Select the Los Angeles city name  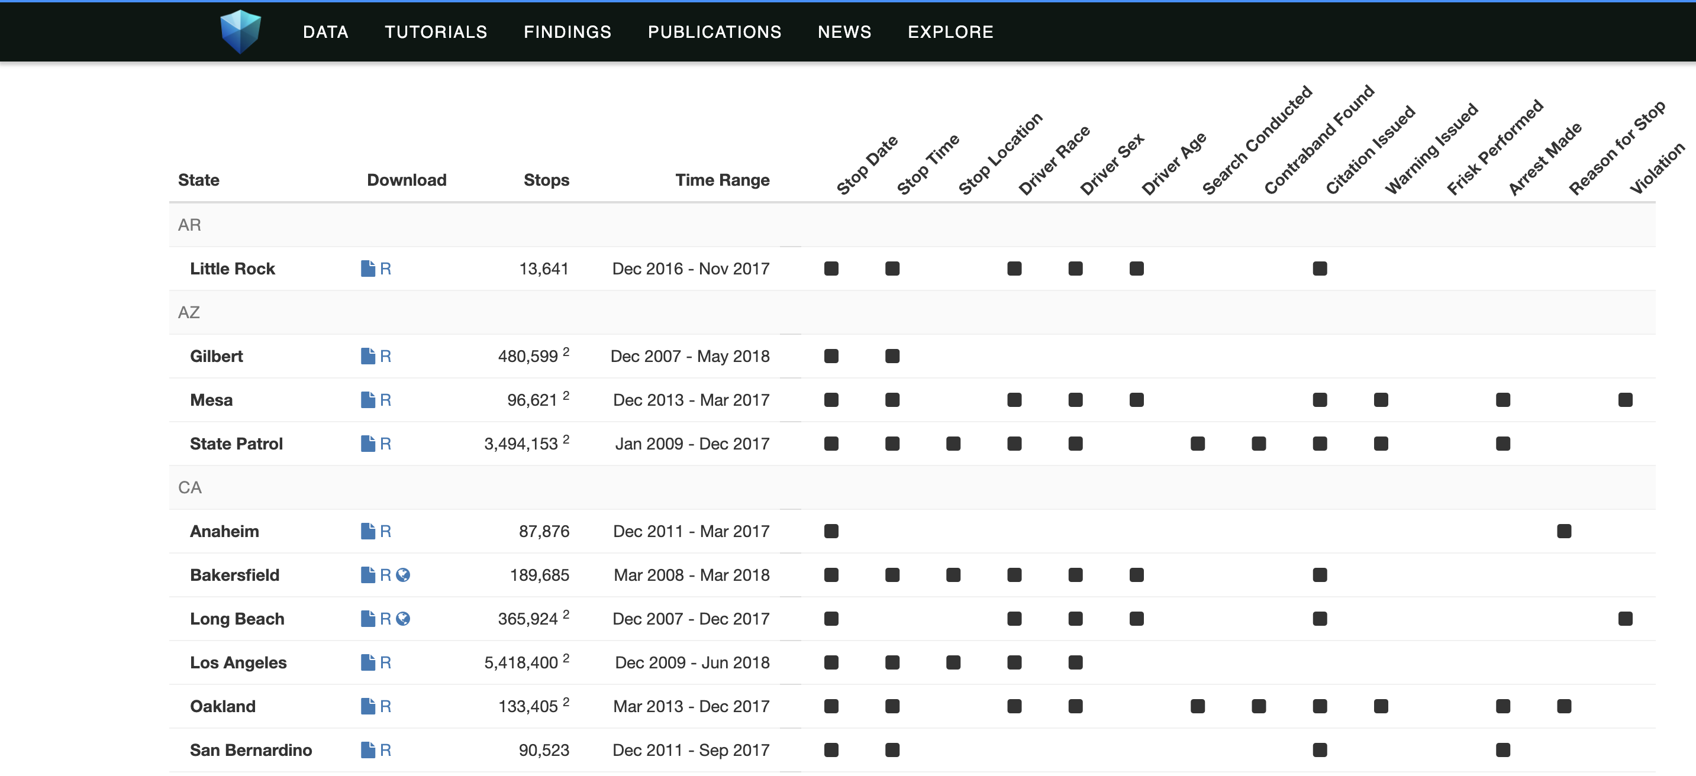[238, 662]
